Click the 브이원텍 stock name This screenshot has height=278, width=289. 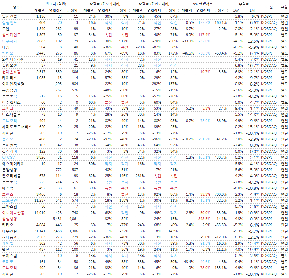[x=10, y=145]
